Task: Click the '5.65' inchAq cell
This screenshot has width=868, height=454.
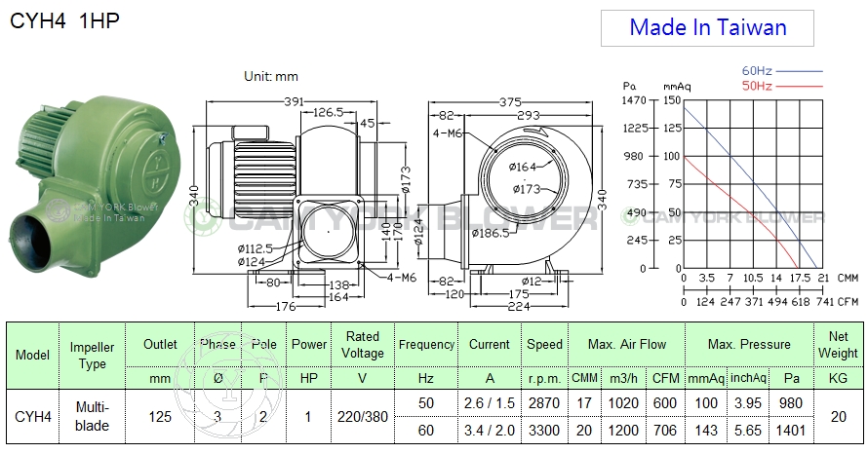Action: [748, 431]
